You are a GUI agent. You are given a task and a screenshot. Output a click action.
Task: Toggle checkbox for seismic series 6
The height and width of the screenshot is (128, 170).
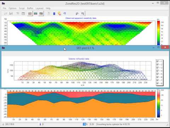point(158,77)
